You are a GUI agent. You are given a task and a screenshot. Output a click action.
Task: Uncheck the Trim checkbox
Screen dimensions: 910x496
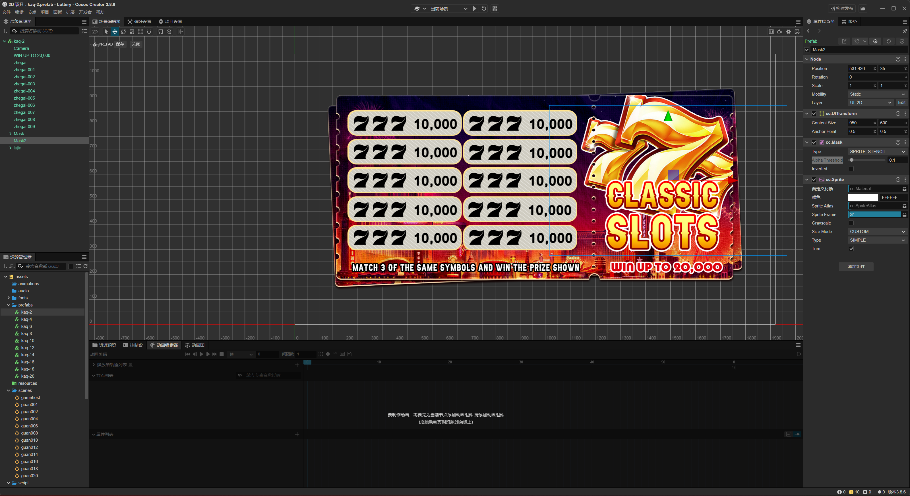tap(851, 248)
